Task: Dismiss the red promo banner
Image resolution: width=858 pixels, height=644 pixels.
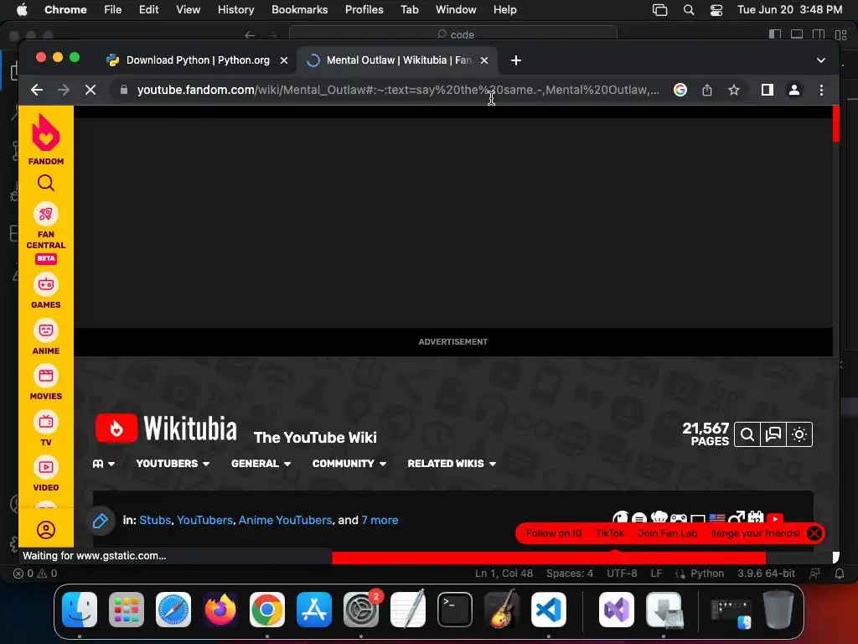Action: pyautogui.click(x=814, y=533)
